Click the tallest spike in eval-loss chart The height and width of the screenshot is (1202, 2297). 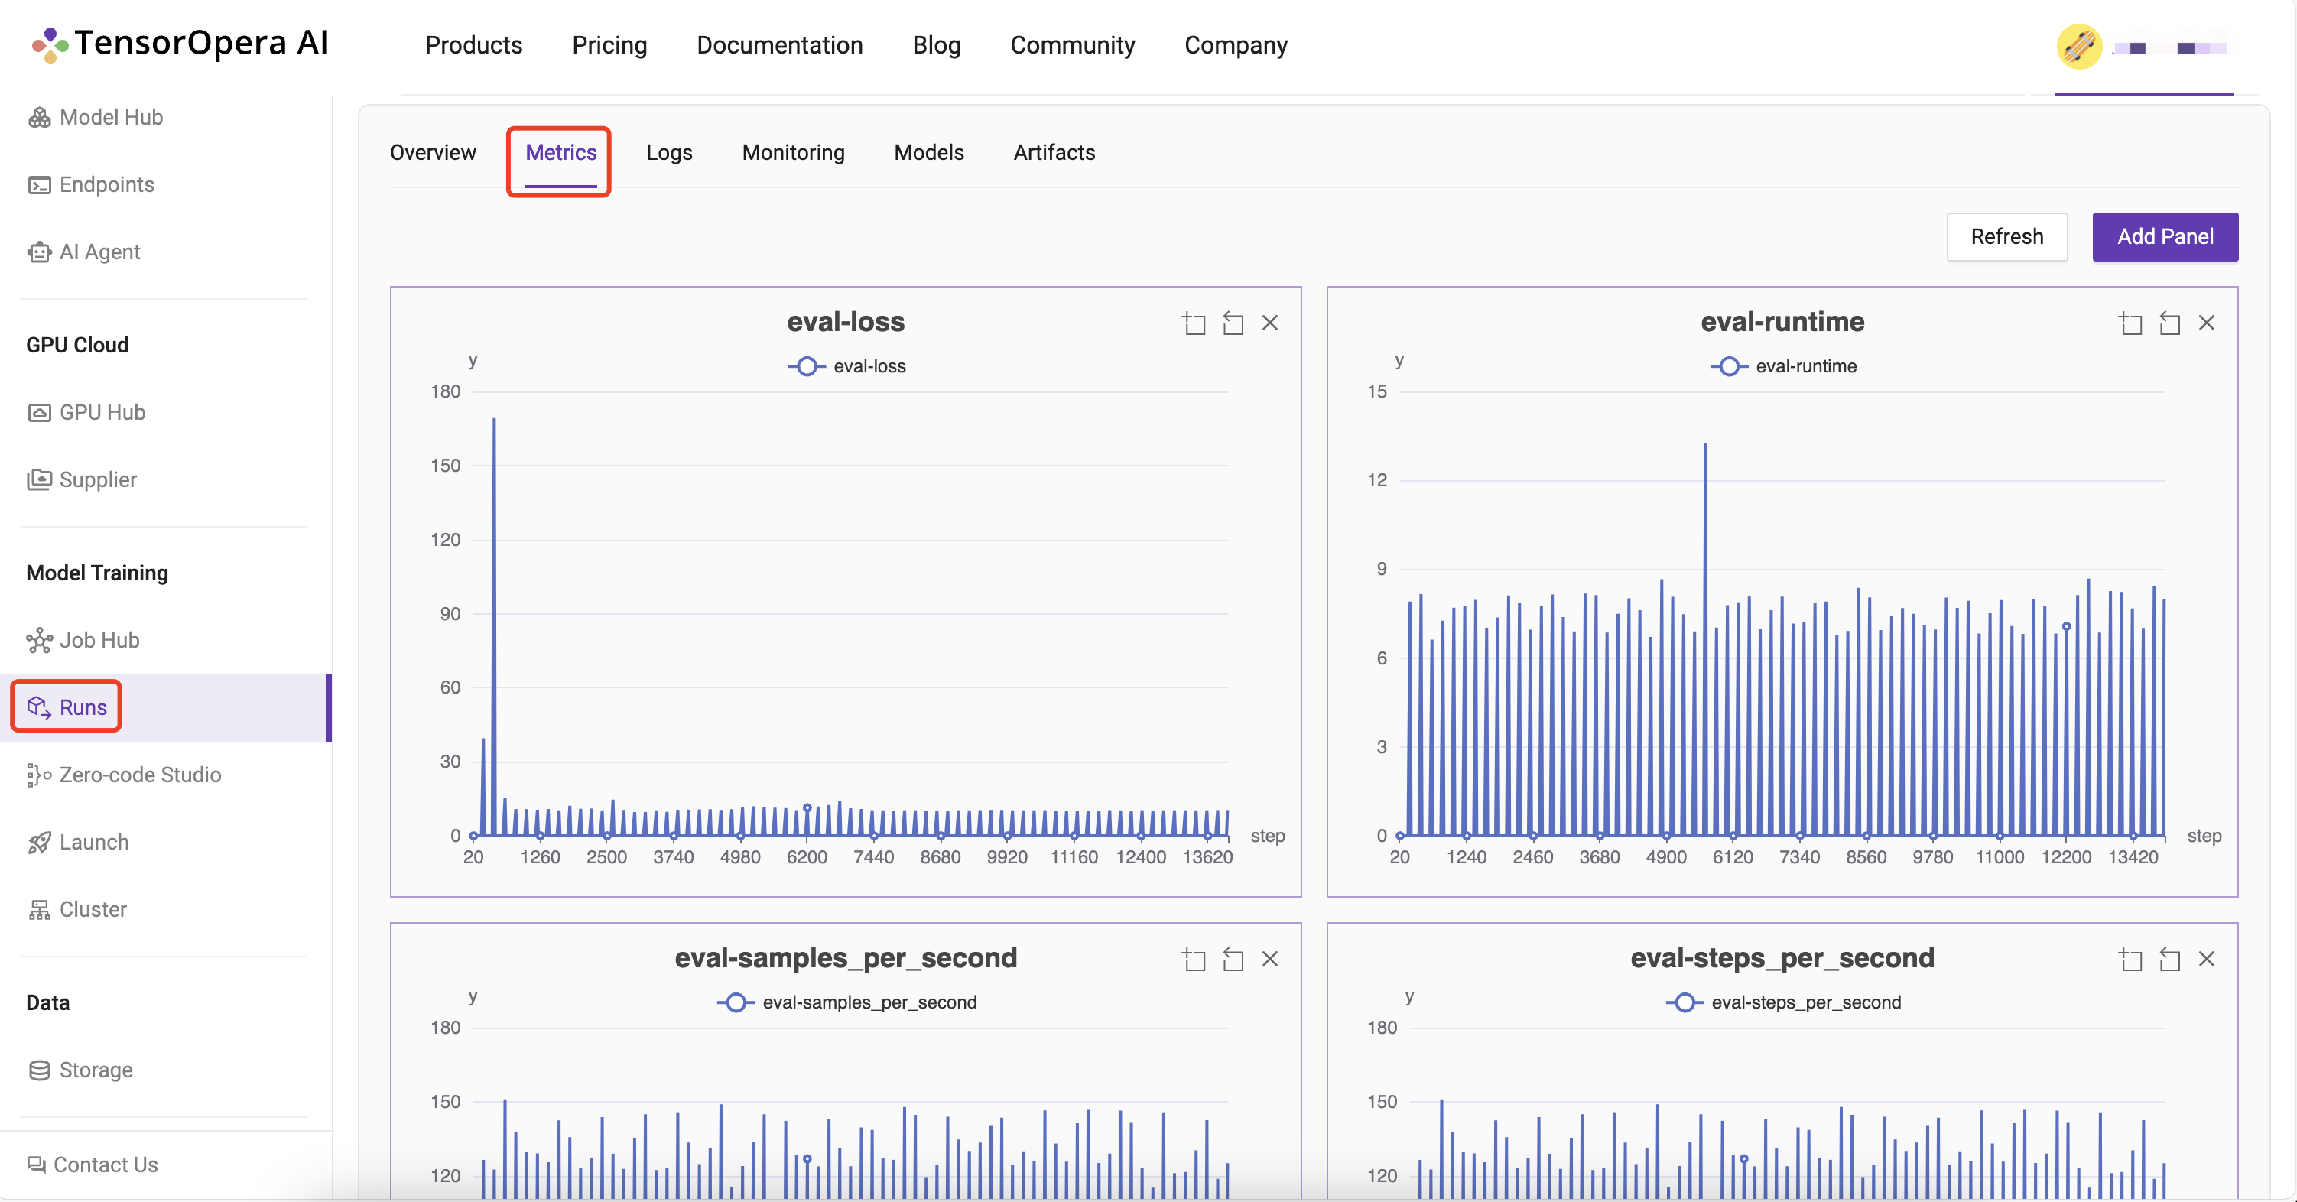pos(494,626)
